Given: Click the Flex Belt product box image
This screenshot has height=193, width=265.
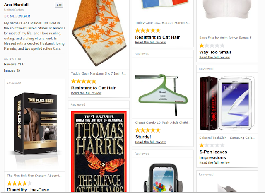Looking at the screenshot, I should [x=35, y=124].
